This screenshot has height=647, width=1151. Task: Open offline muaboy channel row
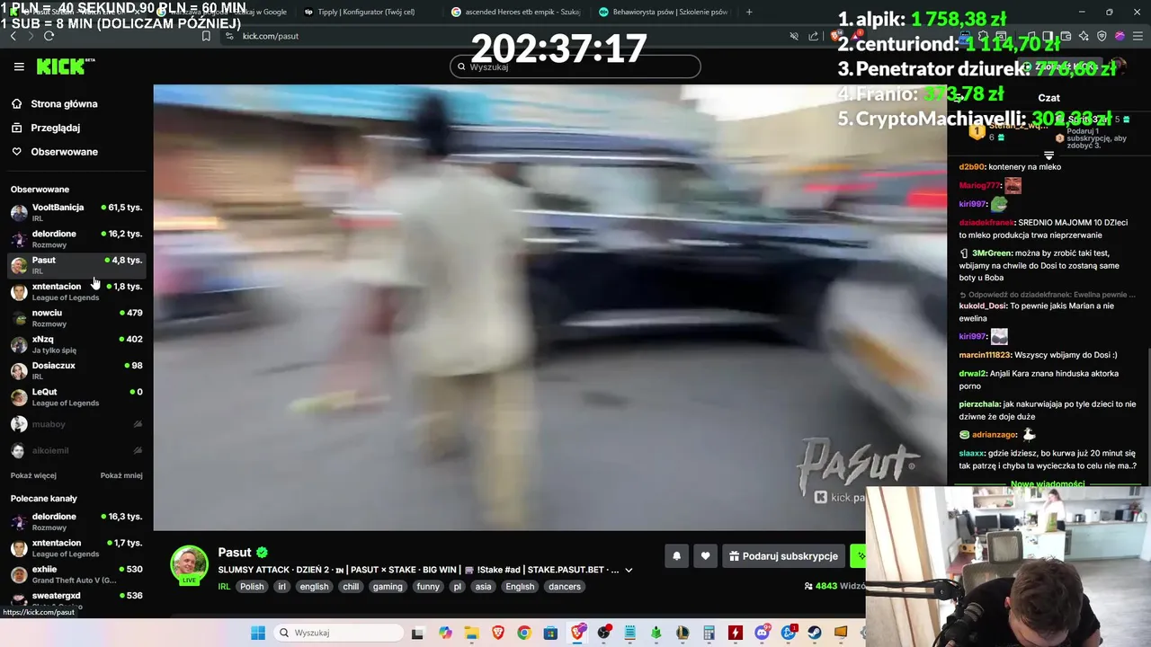[76, 424]
